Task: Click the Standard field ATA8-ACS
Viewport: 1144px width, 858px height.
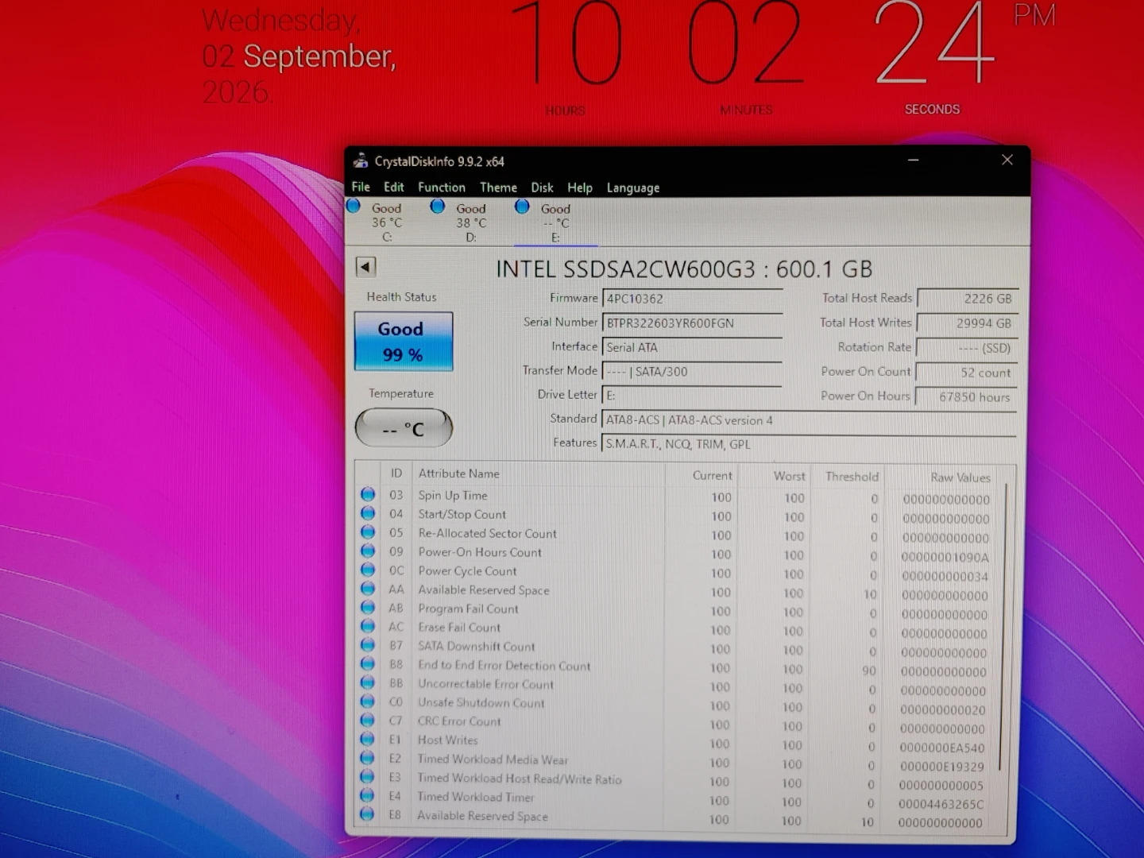Action: coord(809,419)
